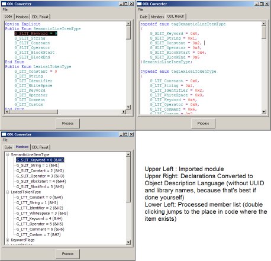The width and height of the screenshot is (271, 261).
Task: Switch to ODL Result tab in lower-left window
Action: tap(40, 147)
